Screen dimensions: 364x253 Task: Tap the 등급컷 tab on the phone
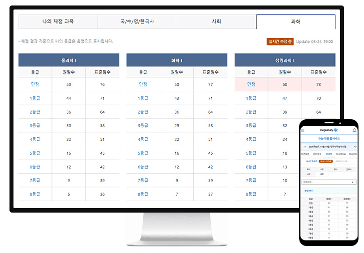click(x=329, y=154)
